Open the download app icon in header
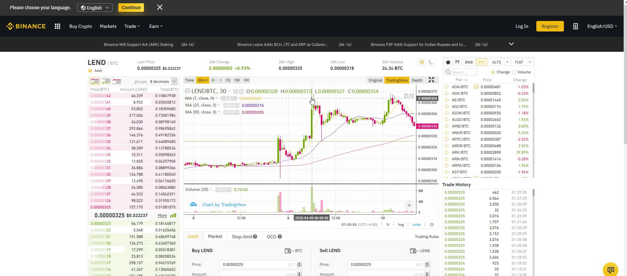627x276 pixels. 575,26
